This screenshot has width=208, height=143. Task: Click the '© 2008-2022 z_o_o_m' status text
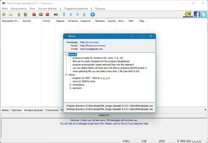click(x=189, y=141)
